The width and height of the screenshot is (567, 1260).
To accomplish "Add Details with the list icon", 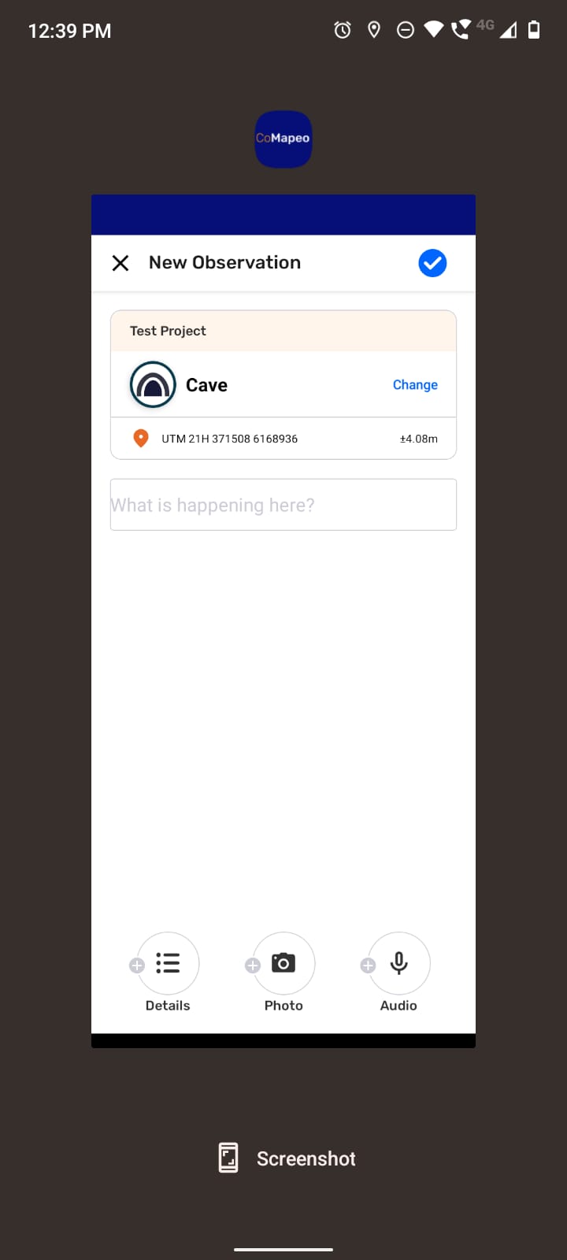I will [x=168, y=963].
